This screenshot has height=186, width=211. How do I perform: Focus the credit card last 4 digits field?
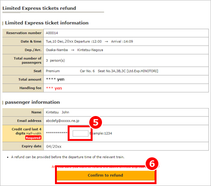(80, 133)
